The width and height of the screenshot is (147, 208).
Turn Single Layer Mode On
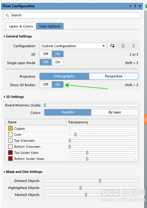point(58,62)
